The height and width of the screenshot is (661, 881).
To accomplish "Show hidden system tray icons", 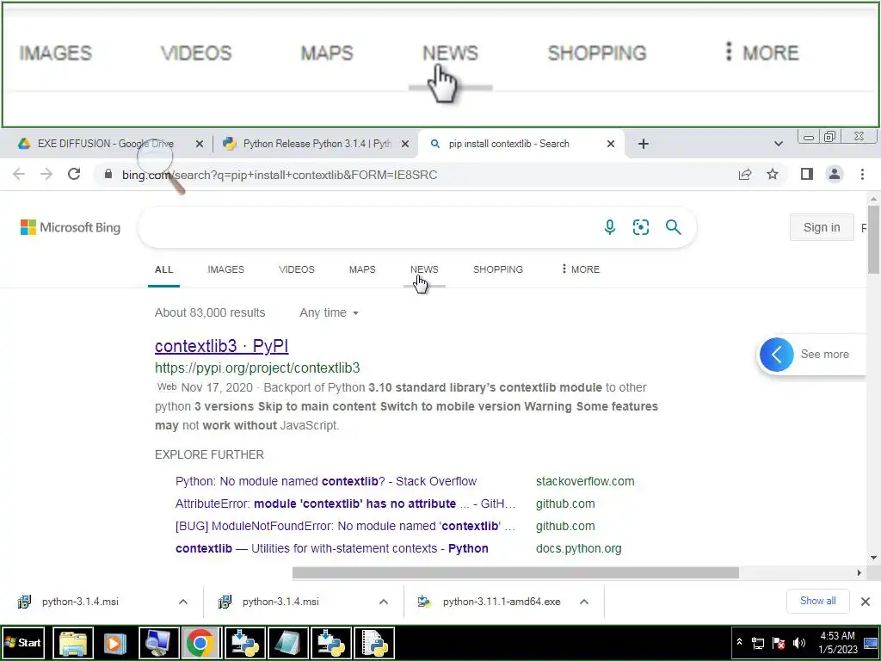I will tap(739, 641).
